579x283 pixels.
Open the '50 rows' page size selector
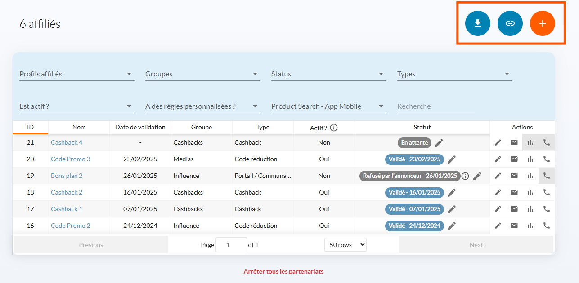(346, 245)
